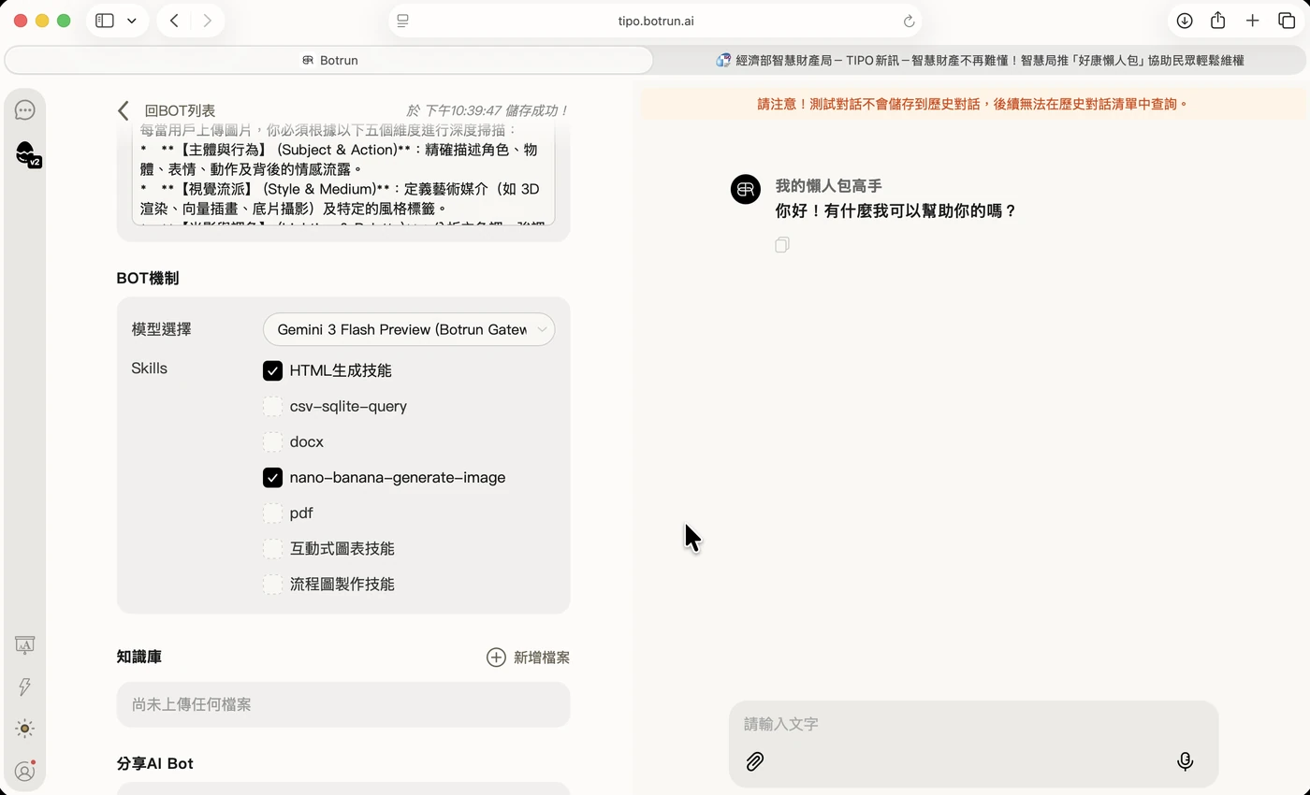
Task: Enable csv-sqlite-query skill
Action: 272,407
